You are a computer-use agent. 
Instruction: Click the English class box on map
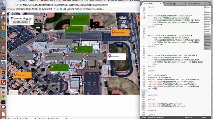pos(54,57)
